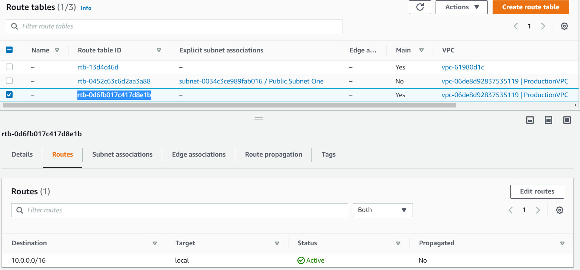This screenshot has width=580, height=270.
Task: Sort routes by Status column
Action: tap(398, 243)
